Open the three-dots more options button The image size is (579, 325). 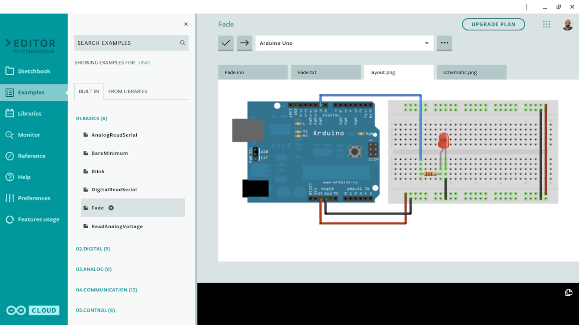(444, 43)
